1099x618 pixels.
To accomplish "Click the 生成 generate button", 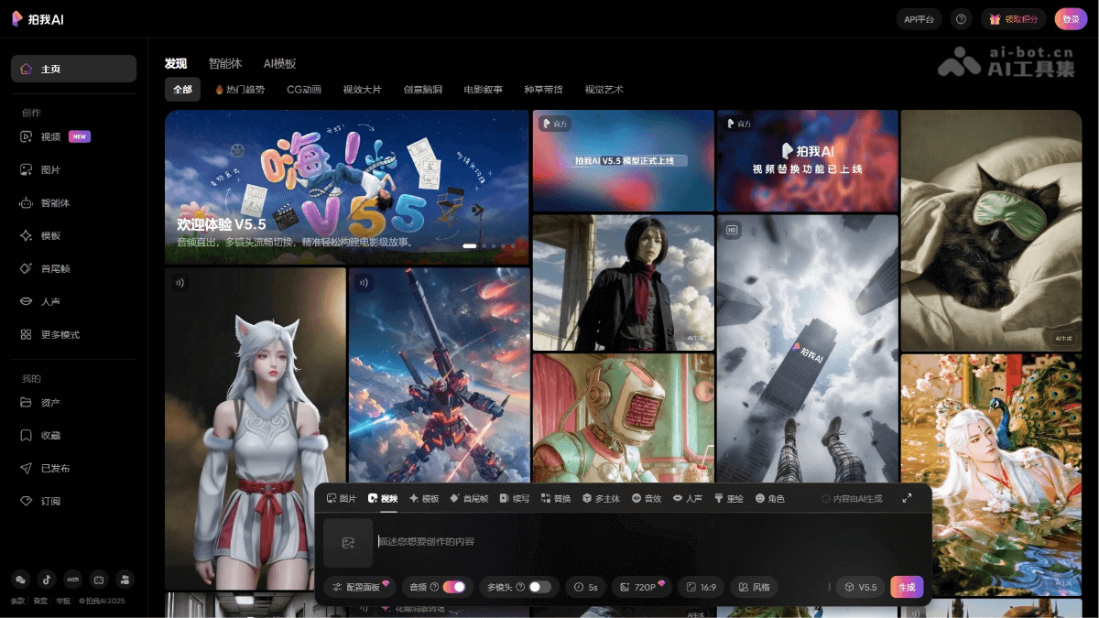I will pyautogui.click(x=906, y=587).
